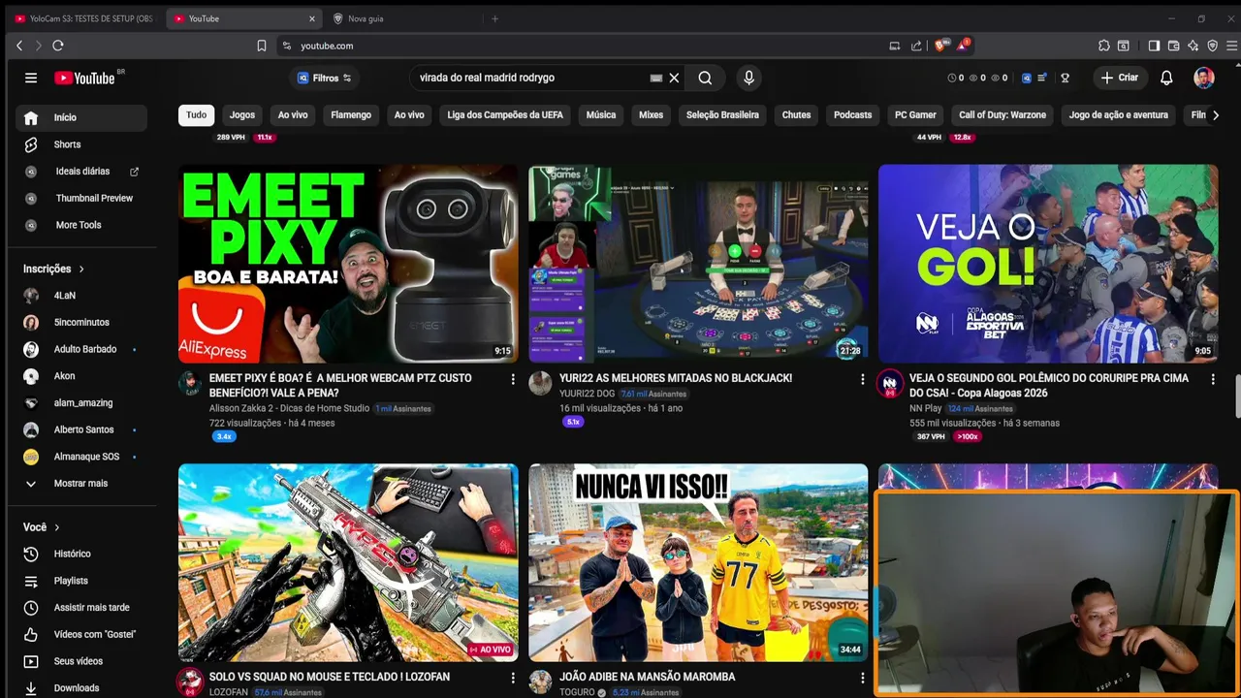Open the browser extensions puzzle icon
Viewport: 1241px width, 698px height.
pos(1104,46)
